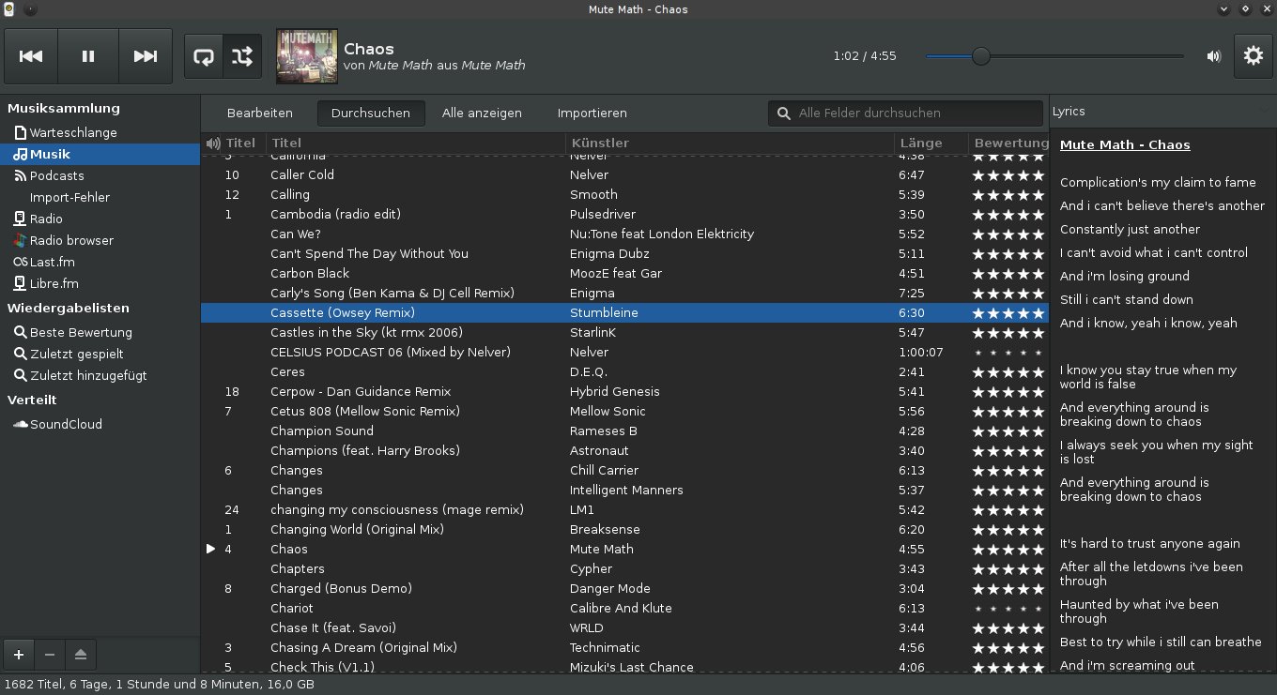This screenshot has width=1277, height=695.
Task: Click the Mute Math - Chaos lyrics heading
Action: [1125, 145]
